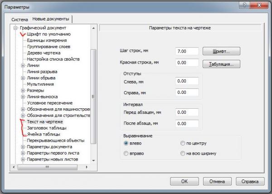Image resolution: width=272 pixels, height=194 pixels.
Task: Click the Отмена button
Action: coord(217,181)
